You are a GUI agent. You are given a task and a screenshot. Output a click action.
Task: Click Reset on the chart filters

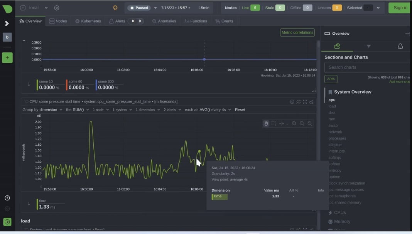click(240, 110)
